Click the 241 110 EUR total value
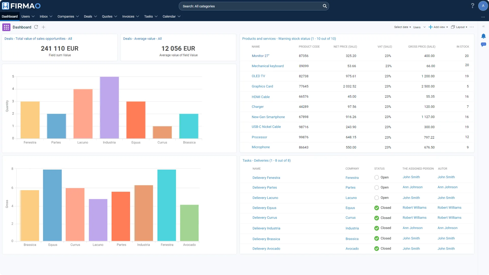The image size is (489, 275). tap(60, 48)
